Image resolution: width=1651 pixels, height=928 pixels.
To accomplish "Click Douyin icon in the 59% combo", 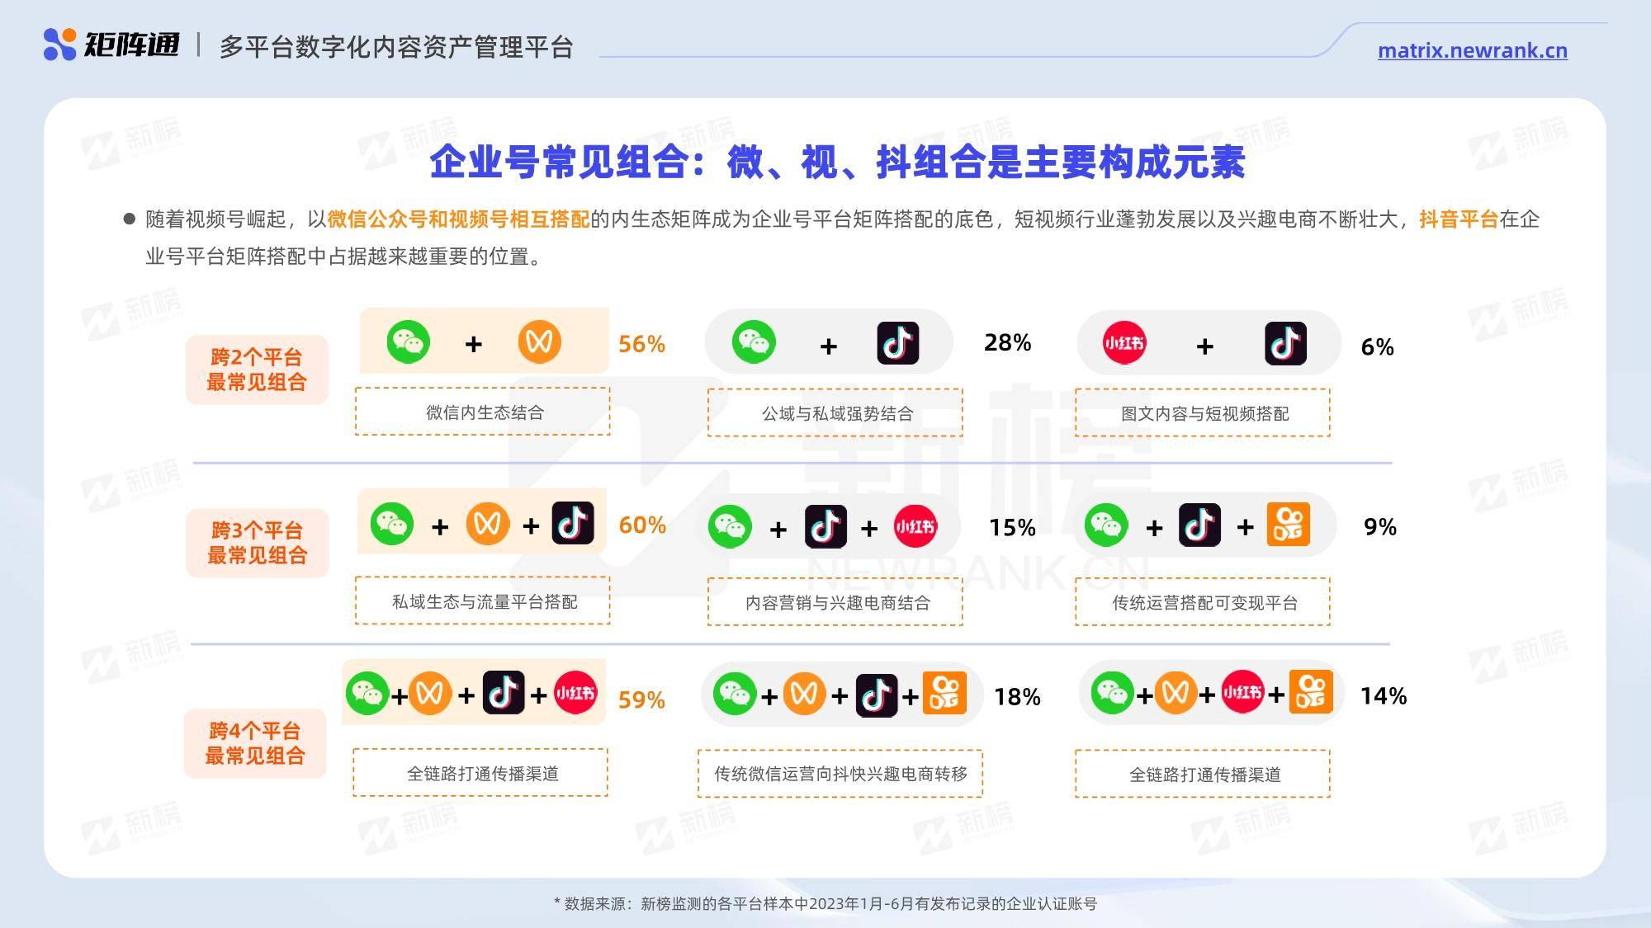I will point(504,693).
